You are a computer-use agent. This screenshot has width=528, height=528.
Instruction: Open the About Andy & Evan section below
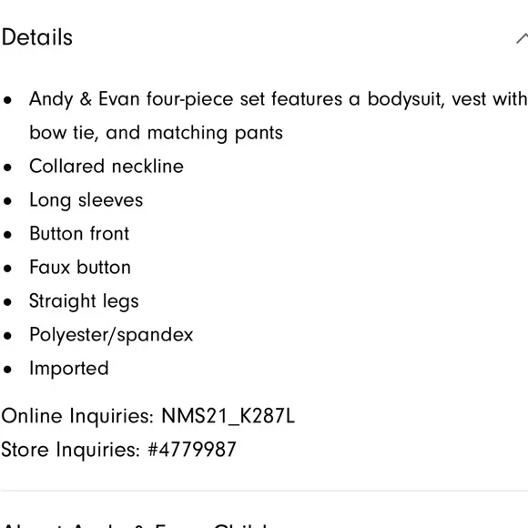pyautogui.click(x=135, y=524)
